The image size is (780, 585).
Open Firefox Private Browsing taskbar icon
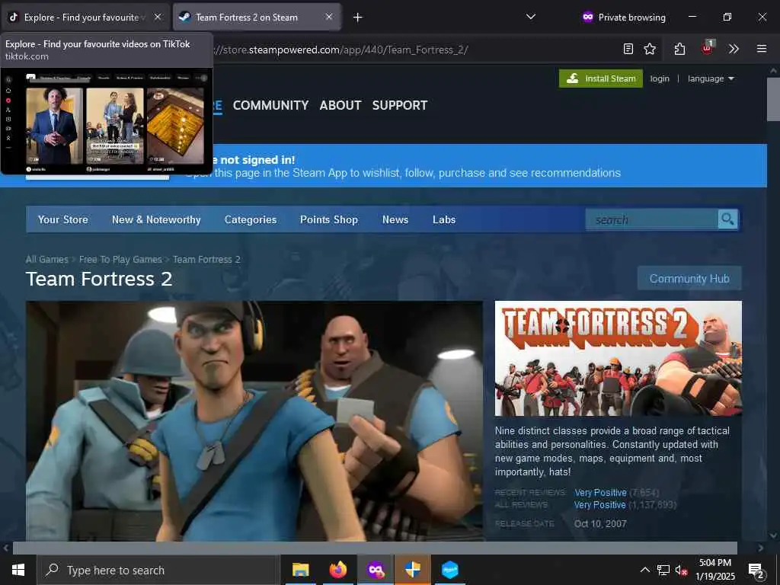[x=376, y=570]
